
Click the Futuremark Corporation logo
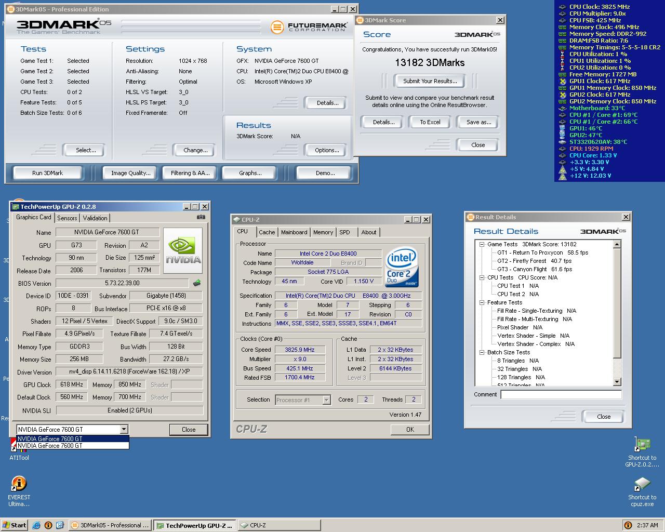[x=308, y=26]
